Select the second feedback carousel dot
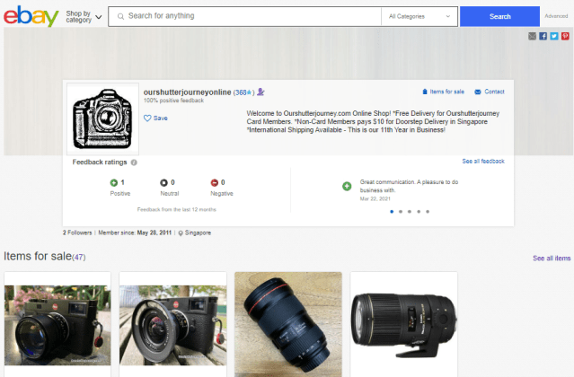Screen dimensions: 574x377 pos(400,212)
